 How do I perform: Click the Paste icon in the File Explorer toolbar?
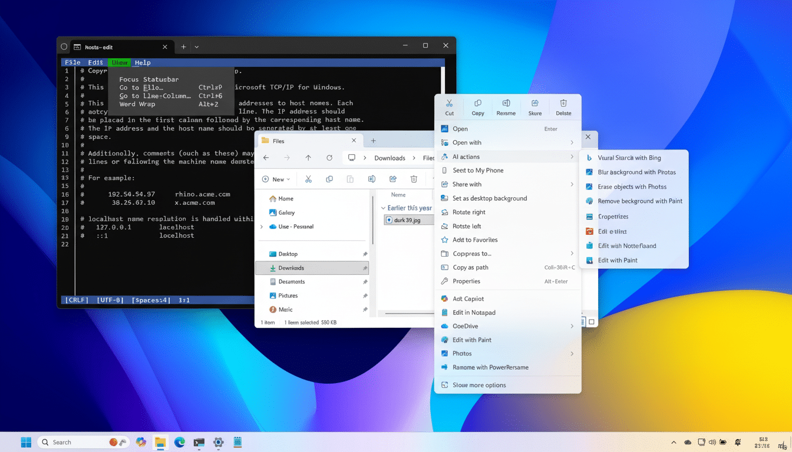[351, 178]
